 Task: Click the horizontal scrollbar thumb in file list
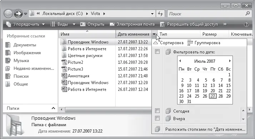pyautogui.click(x=108, y=110)
